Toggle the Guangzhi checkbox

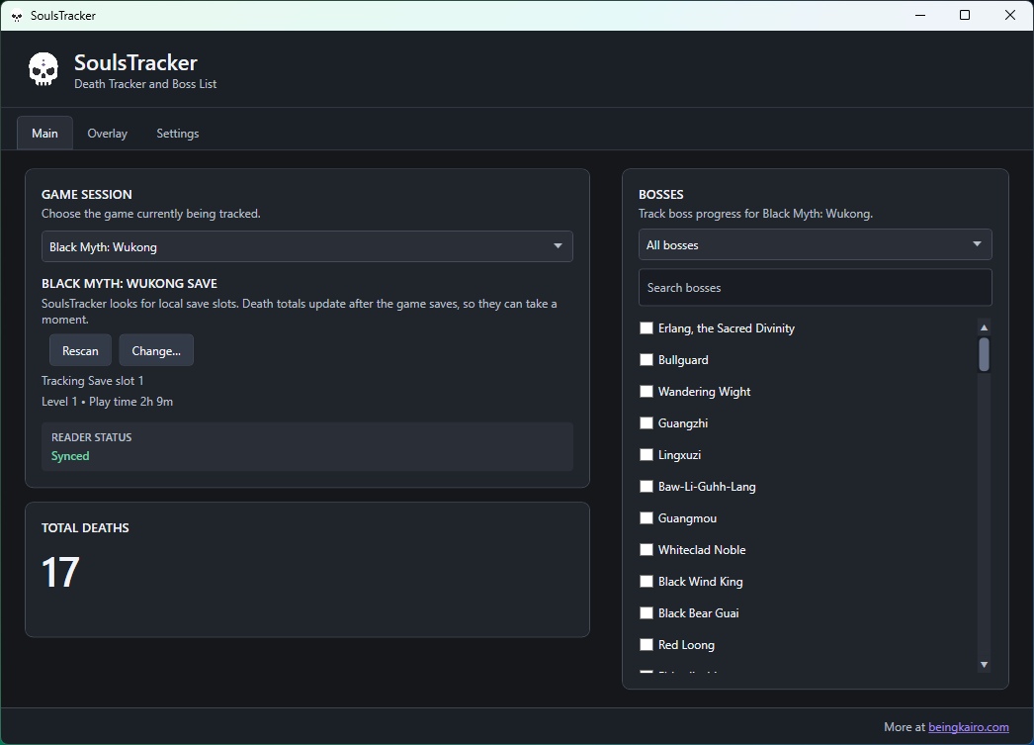pos(646,423)
